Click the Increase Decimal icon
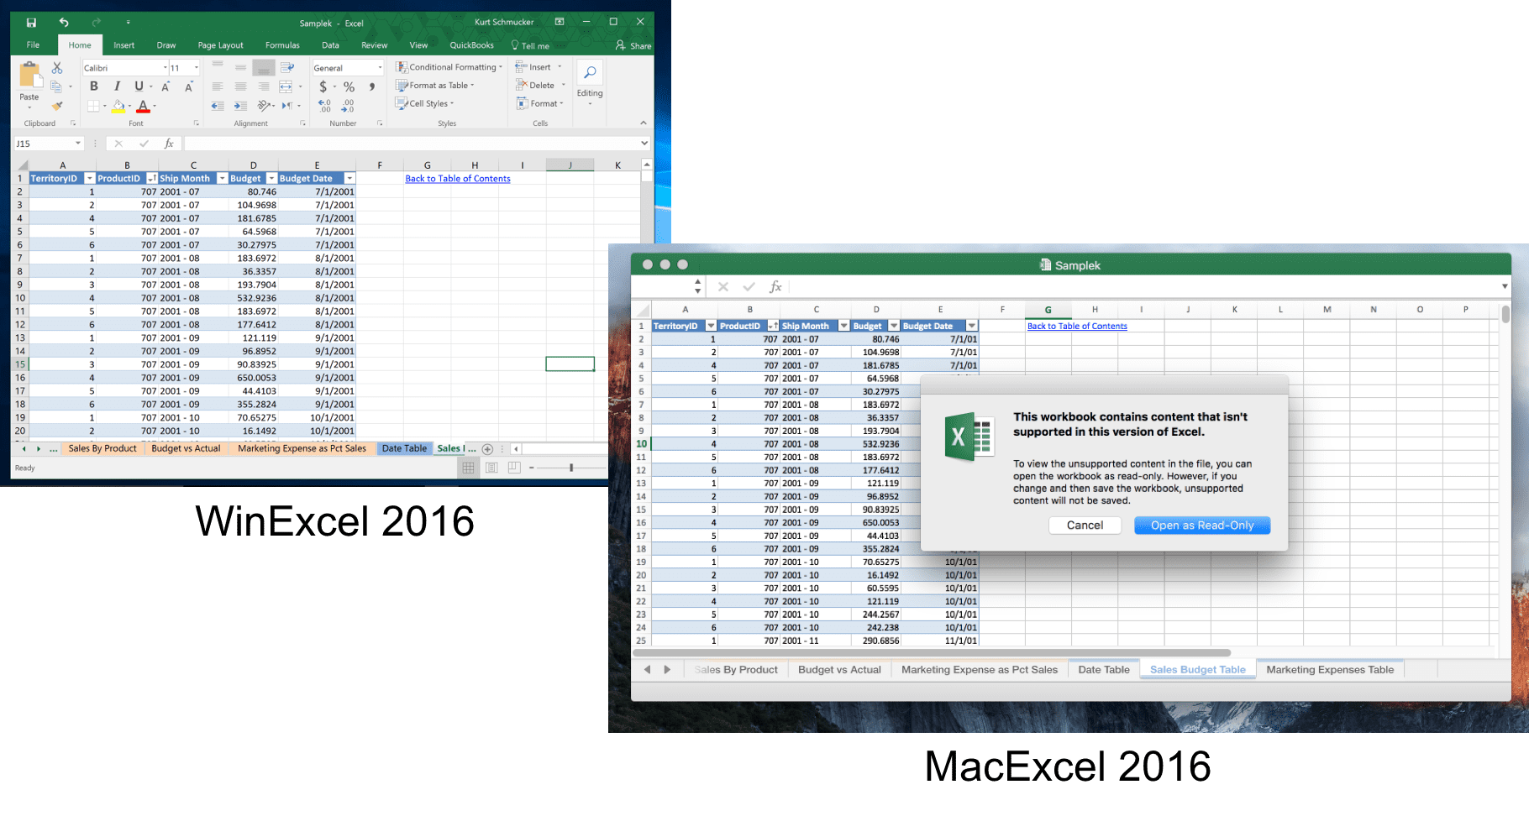The width and height of the screenshot is (1529, 816). pyautogui.click(x=325, y=106)
